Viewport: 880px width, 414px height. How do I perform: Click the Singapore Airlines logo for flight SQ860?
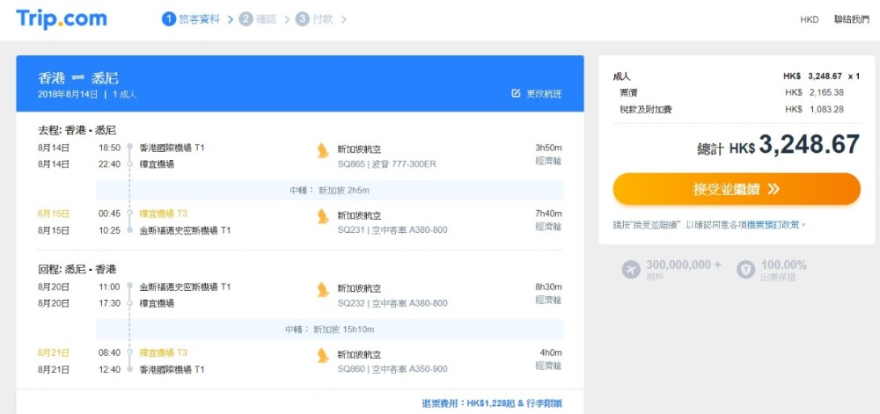(323, 356)
